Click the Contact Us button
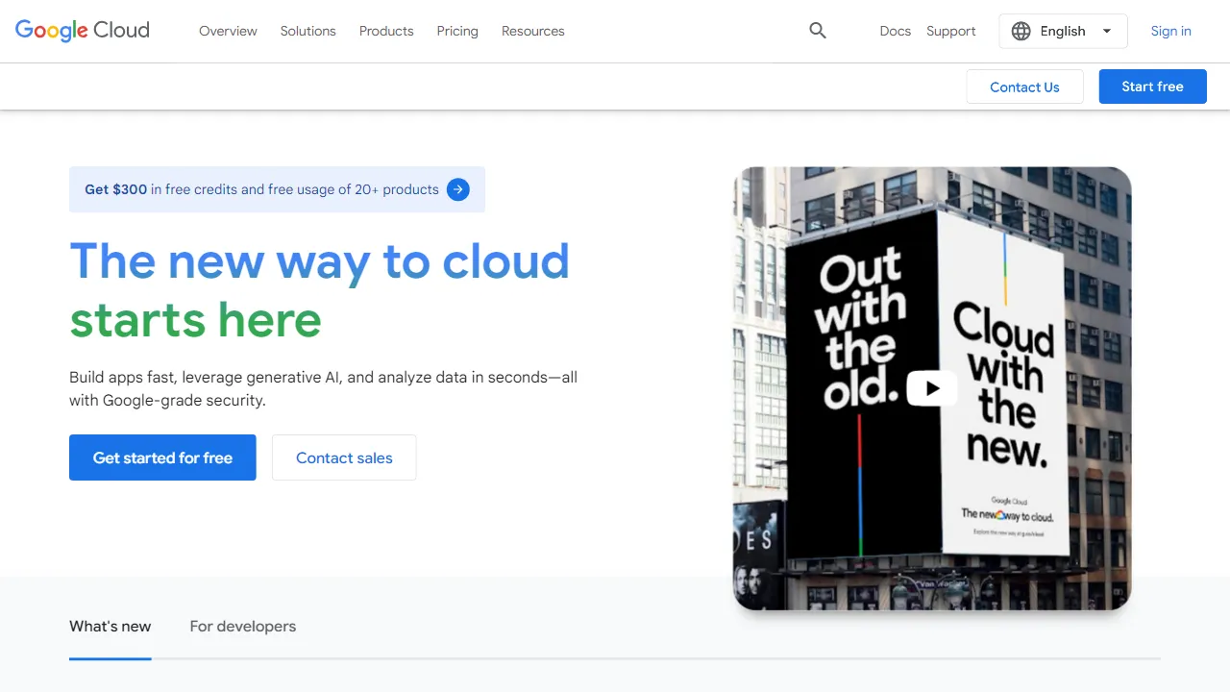This screenshot has height=692, width=1230. tap(1024, 86)
